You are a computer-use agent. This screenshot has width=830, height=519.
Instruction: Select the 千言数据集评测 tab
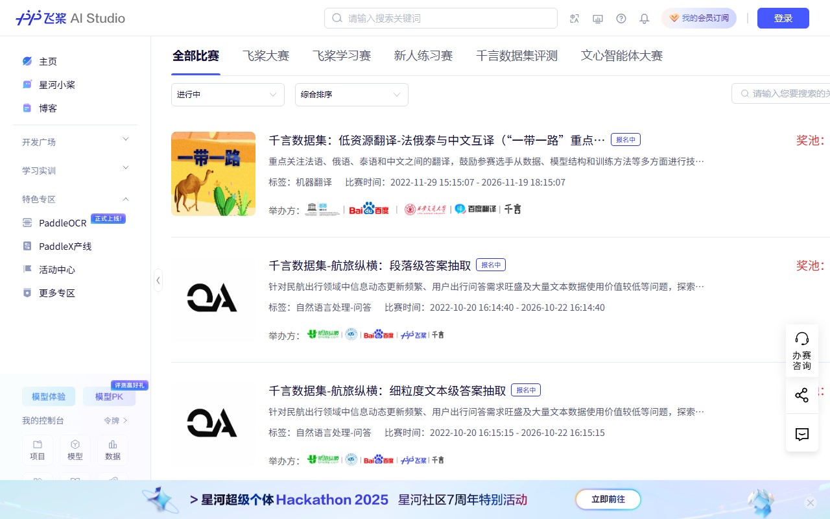click(516, 56)
